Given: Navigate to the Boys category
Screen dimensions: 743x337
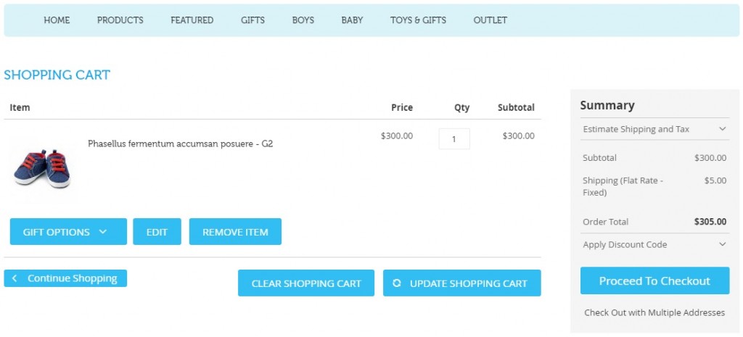Looking at the screenshot, I should tap(303, 20).
